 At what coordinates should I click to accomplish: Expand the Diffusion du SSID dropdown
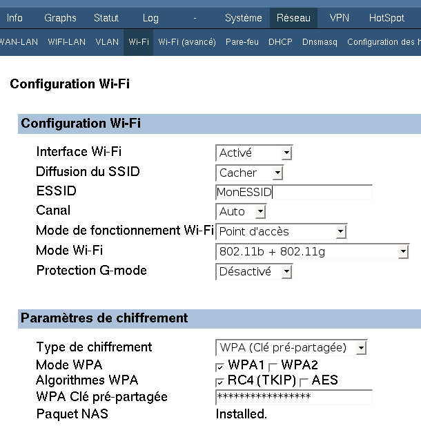(249, 173)
